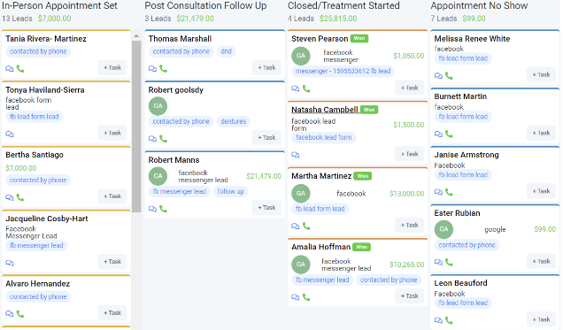This screenshot has width=563, height=330.
Task: Click GA avatar on Robert goolsdy card
Action: [158, 106]
